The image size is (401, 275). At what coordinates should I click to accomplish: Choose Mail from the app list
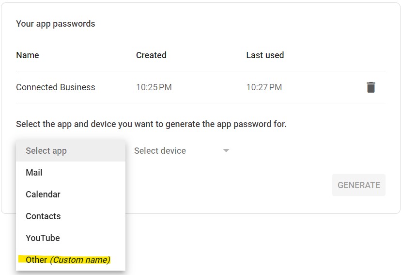[x=34, y=173]
